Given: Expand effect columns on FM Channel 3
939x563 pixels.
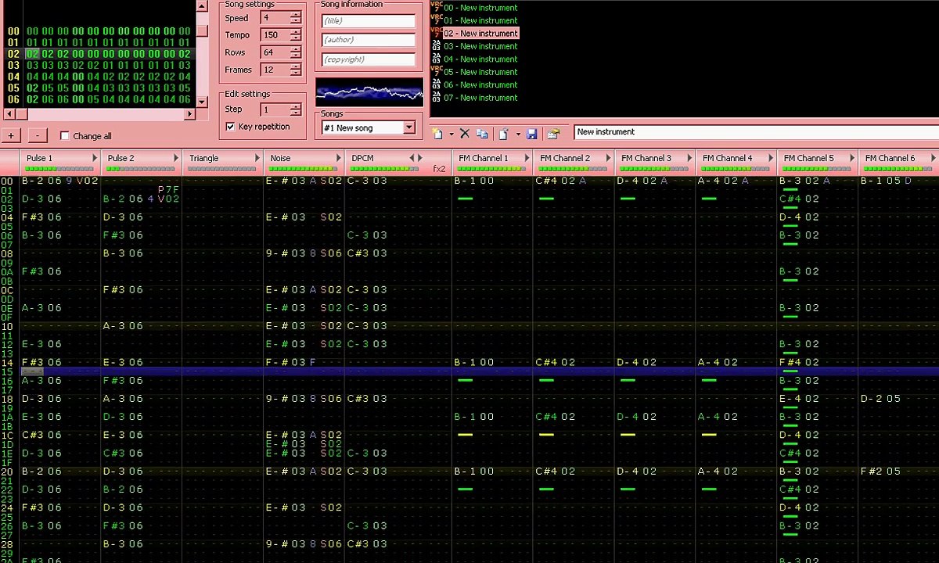Looking at the screenshot, I should [689, 158].
